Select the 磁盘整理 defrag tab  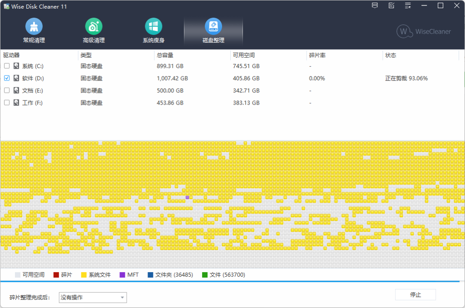pos(213,31)
